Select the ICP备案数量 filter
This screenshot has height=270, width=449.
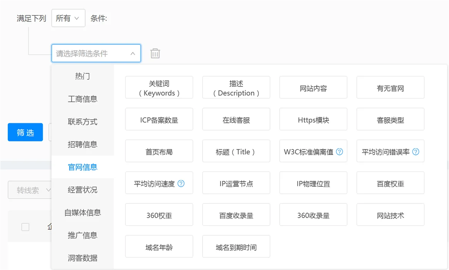159,119
